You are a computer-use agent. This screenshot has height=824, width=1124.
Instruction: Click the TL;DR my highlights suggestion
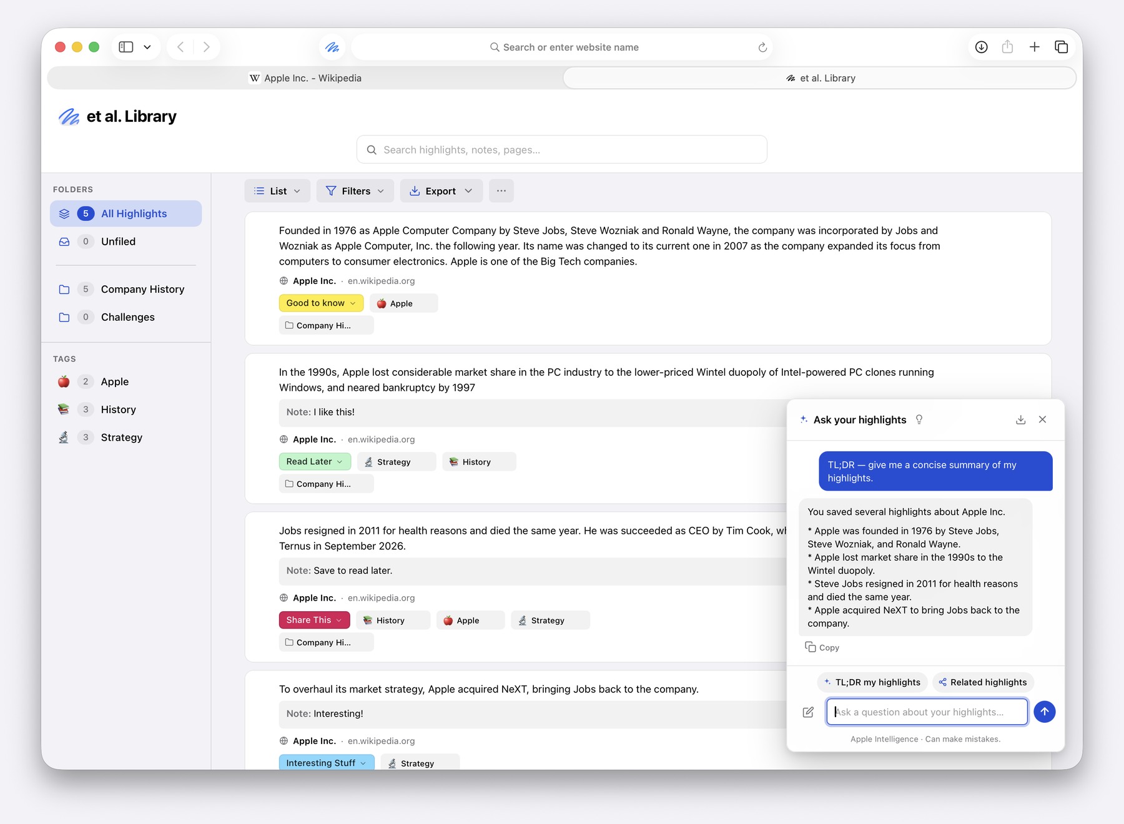pyautogui.click(x=872, y=682)
